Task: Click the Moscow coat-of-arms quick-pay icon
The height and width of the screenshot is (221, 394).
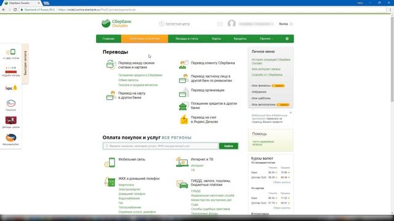Action: [x=11, y=120]
